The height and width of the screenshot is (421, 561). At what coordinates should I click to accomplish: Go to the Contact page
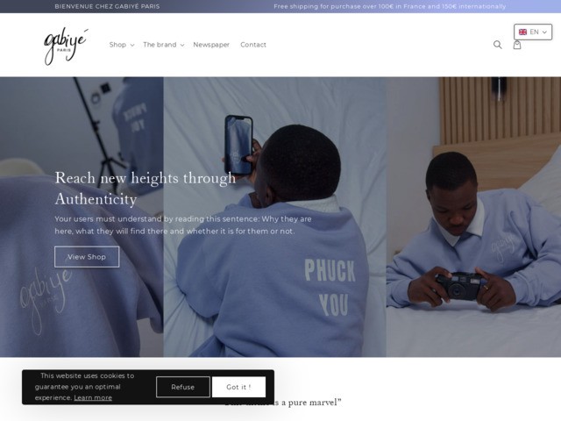pyautogui.click(x=253, y=45)
